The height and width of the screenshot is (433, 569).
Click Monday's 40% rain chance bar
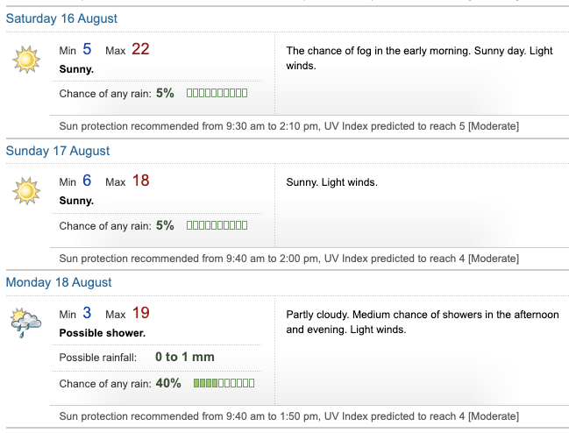pos(224,383)
